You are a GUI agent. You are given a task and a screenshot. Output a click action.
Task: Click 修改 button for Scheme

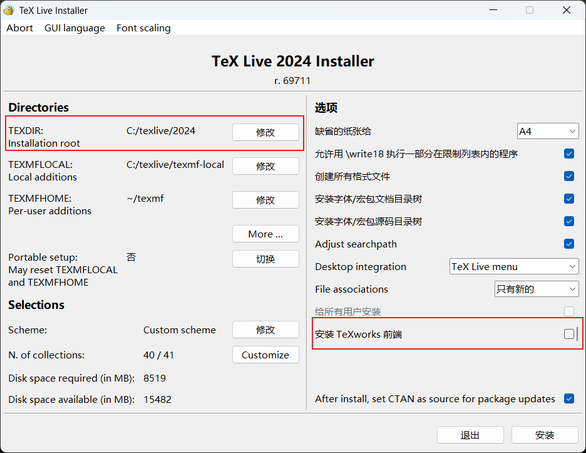point(265,330)
